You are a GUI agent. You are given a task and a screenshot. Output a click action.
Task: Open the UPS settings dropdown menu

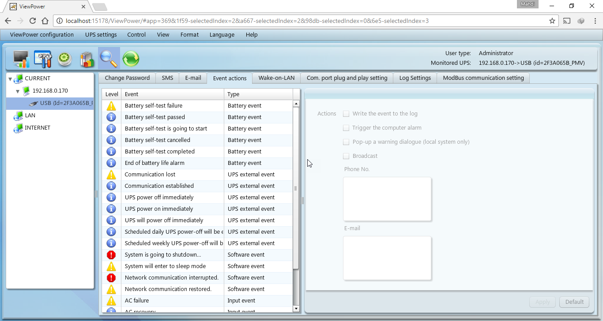pos(101,35)
